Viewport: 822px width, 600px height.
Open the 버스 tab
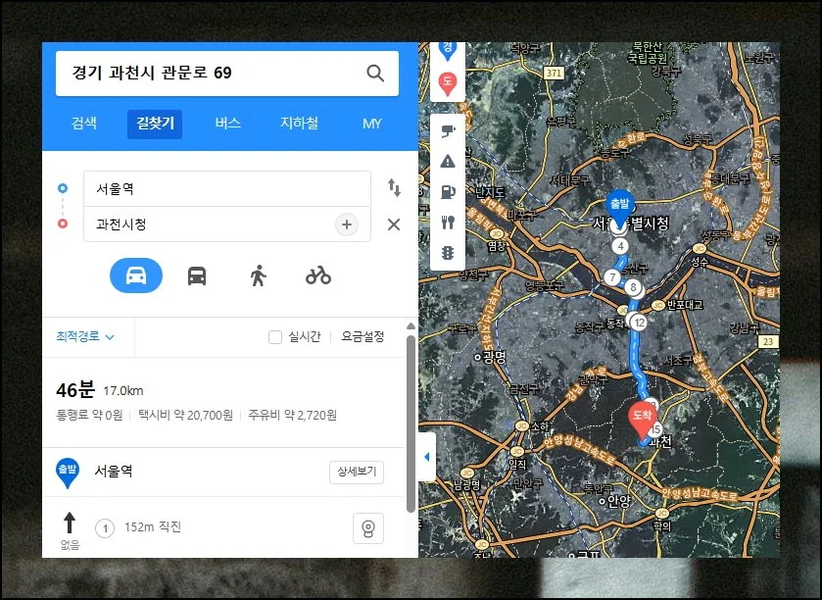coord(227,125)
